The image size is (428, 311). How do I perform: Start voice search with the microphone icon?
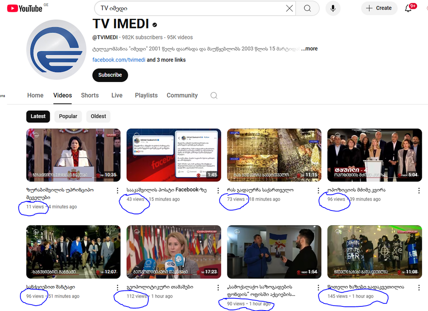333,8
